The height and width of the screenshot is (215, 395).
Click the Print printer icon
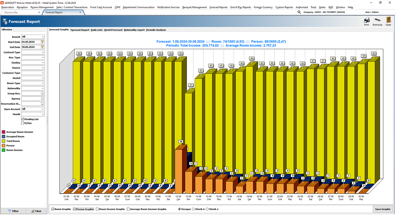[x=366, y=20]
